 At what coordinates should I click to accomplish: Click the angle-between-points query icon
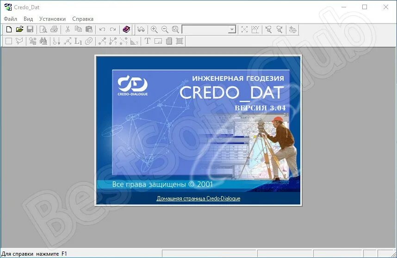(113, 41)
